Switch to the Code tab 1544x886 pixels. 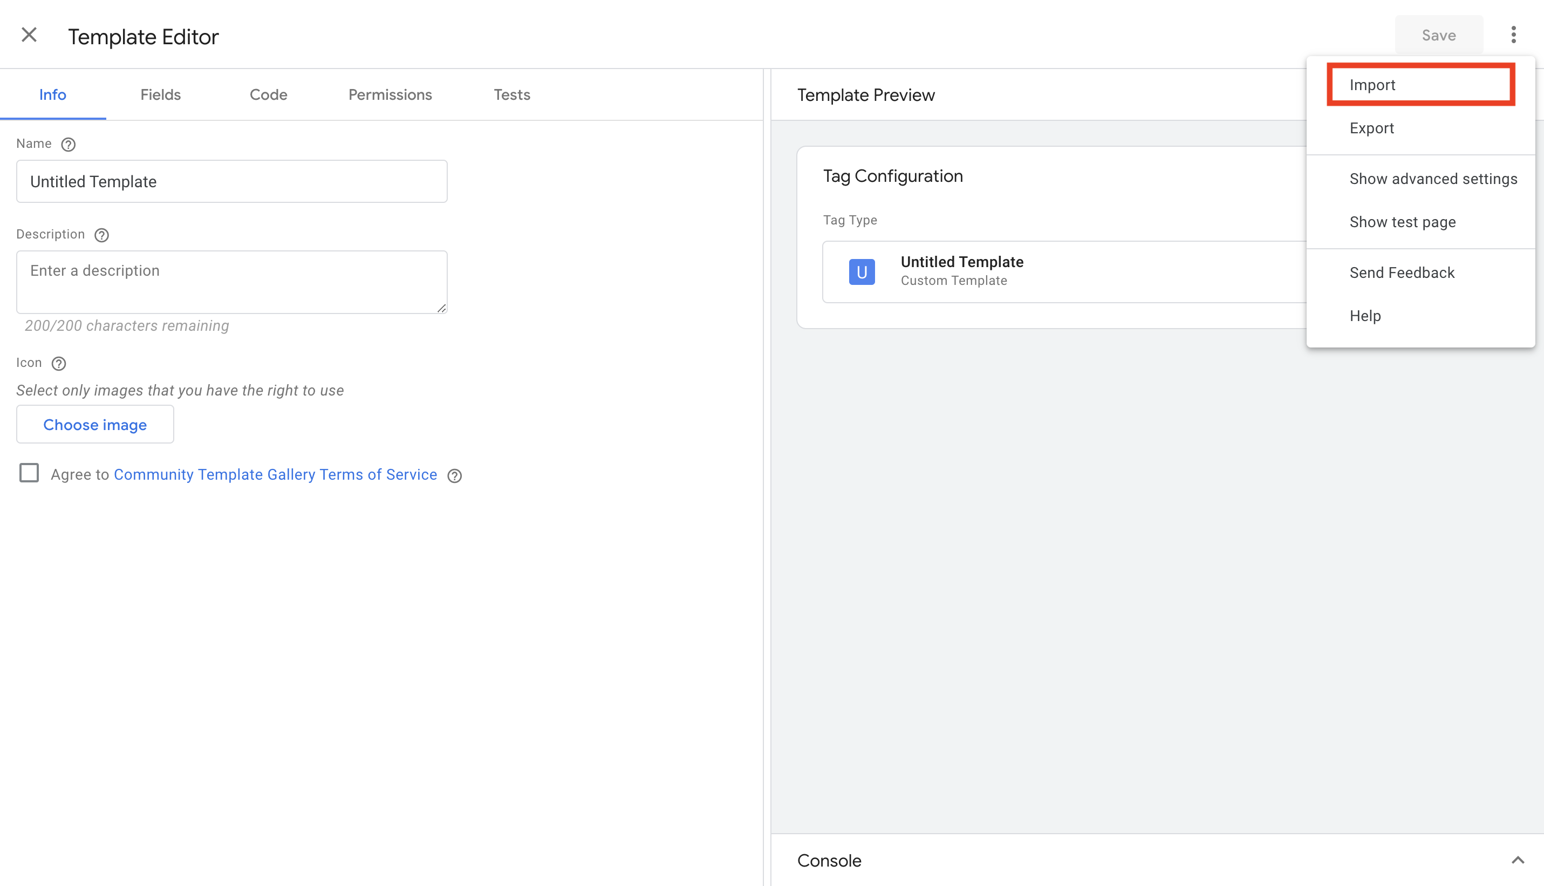pyautogui.click(x=268, y=94)
